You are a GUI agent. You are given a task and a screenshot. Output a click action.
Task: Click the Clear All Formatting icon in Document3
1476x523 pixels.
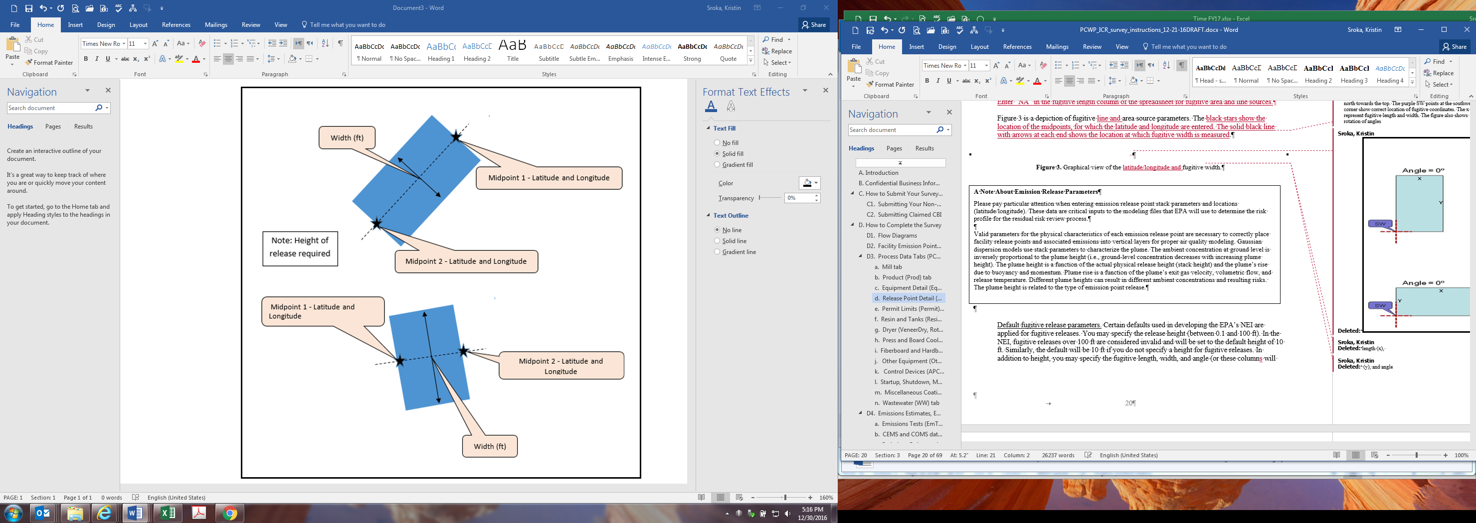(201, 43)
